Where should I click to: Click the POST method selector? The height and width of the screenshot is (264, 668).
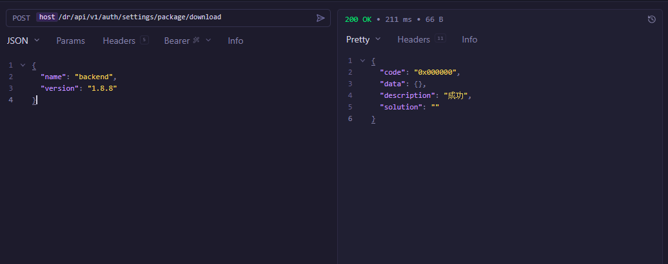point(21,17)
